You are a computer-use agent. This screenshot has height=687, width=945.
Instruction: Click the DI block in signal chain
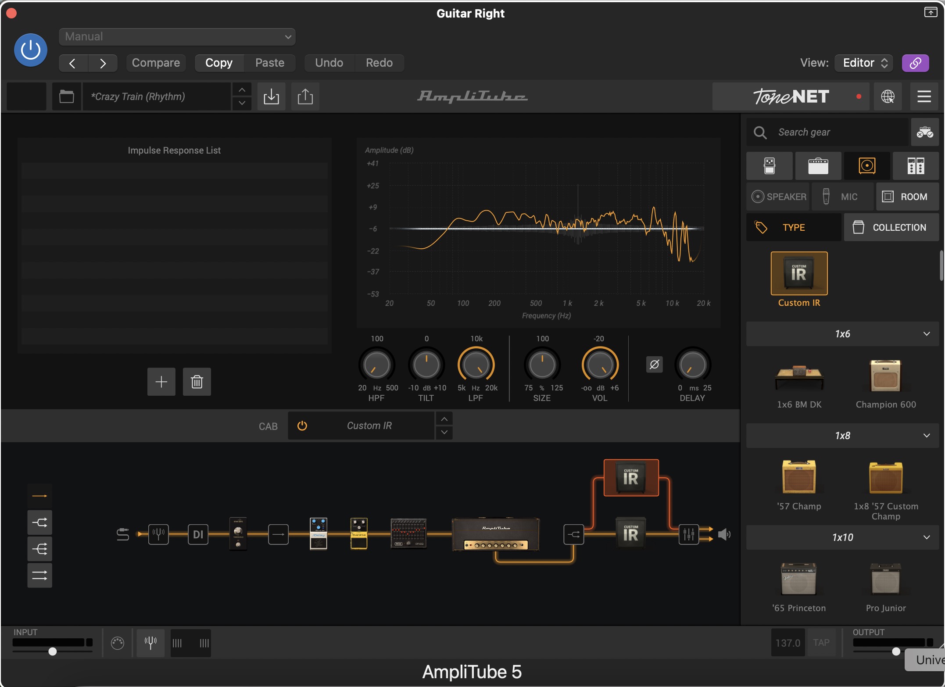point(198,534)
